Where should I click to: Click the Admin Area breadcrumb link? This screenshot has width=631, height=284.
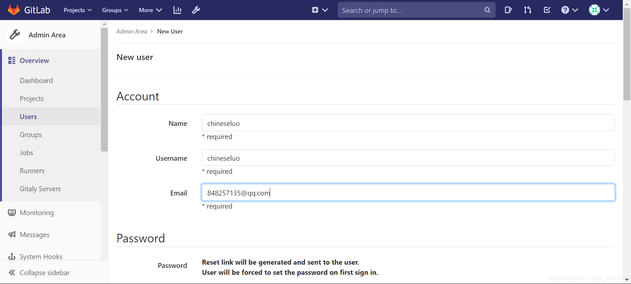click(x=131, y=31)
